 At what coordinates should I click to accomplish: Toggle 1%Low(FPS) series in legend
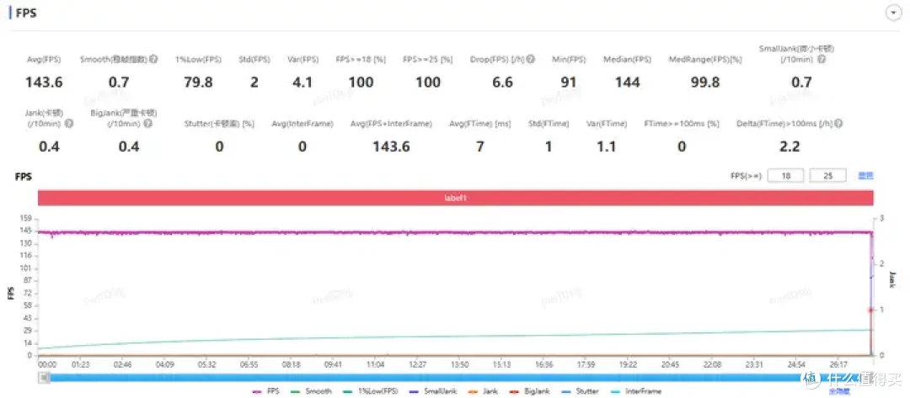(370, 391)
